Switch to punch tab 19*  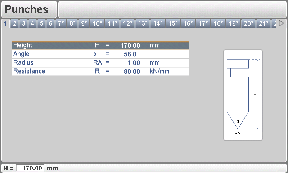233,23
